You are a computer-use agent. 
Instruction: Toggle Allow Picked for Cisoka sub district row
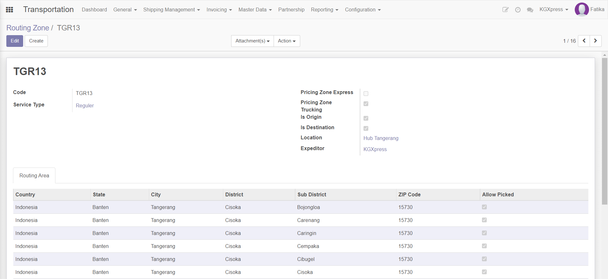pos(484,272)
